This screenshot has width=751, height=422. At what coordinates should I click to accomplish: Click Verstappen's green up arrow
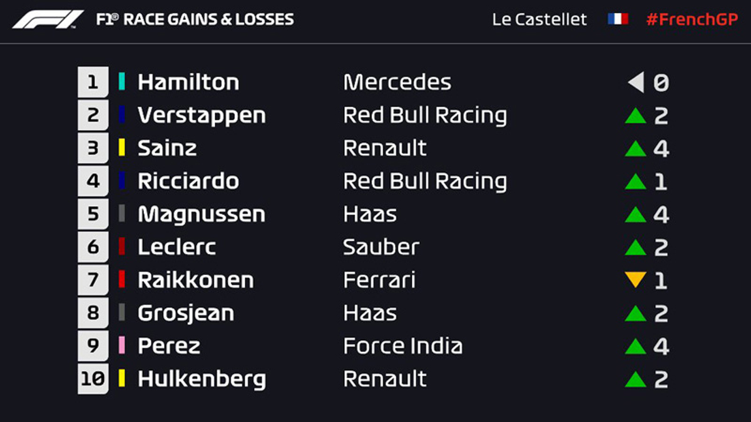coord(635,115)
